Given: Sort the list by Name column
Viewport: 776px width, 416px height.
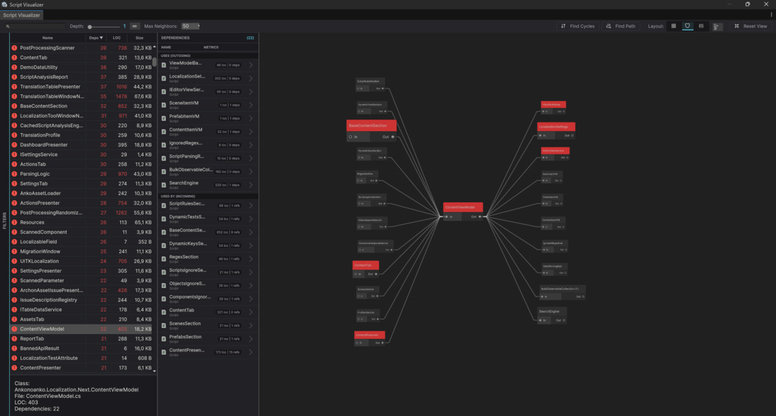Looking at the screenshot, I should (48, 38).
